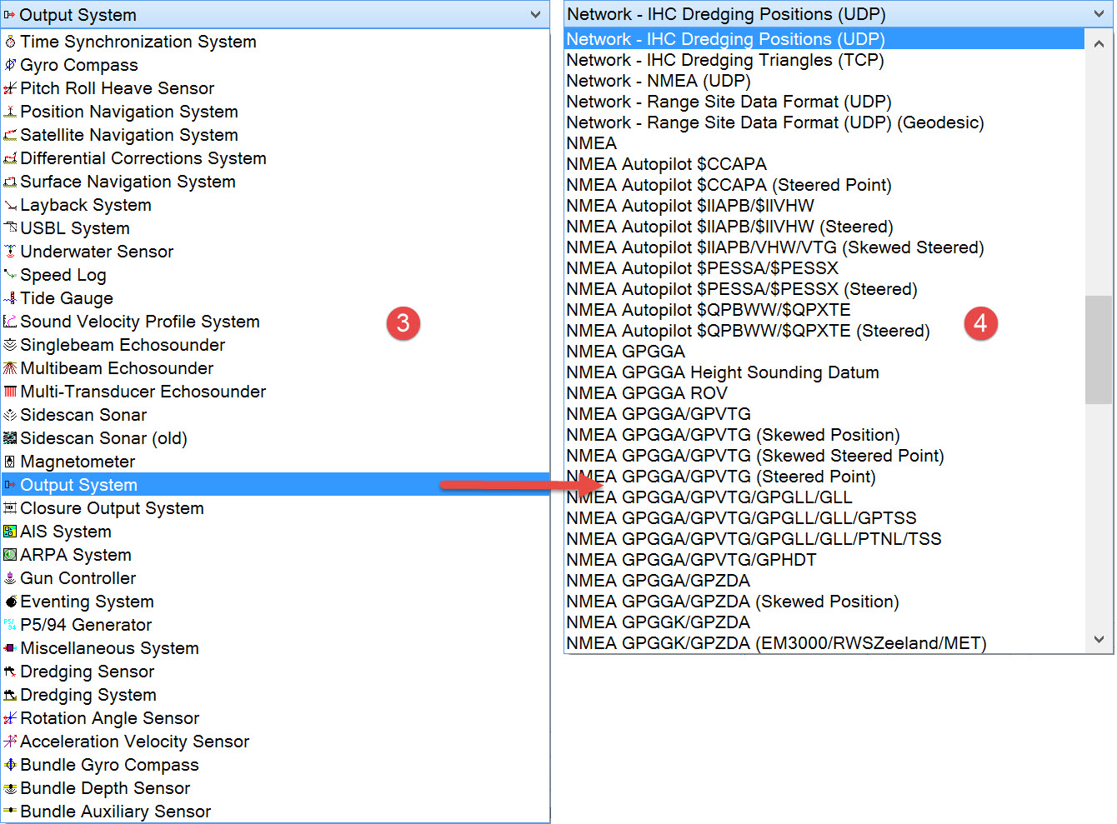This screenshot has height=824, width=1117.
Task: Select NMEA Autopilot $QPBWW/$QPXTE (Steered)
Action: 824,331
